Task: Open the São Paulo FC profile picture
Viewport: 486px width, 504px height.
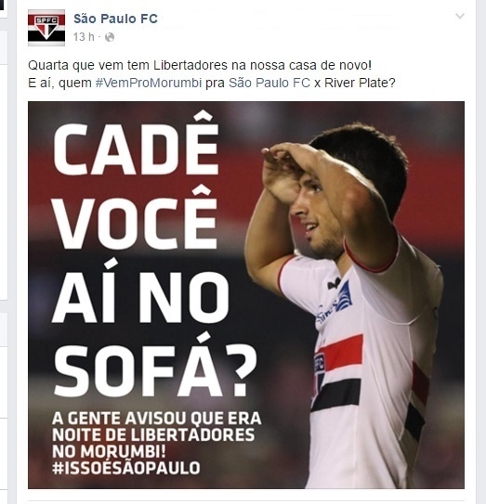Action: [x=46, y=28]
